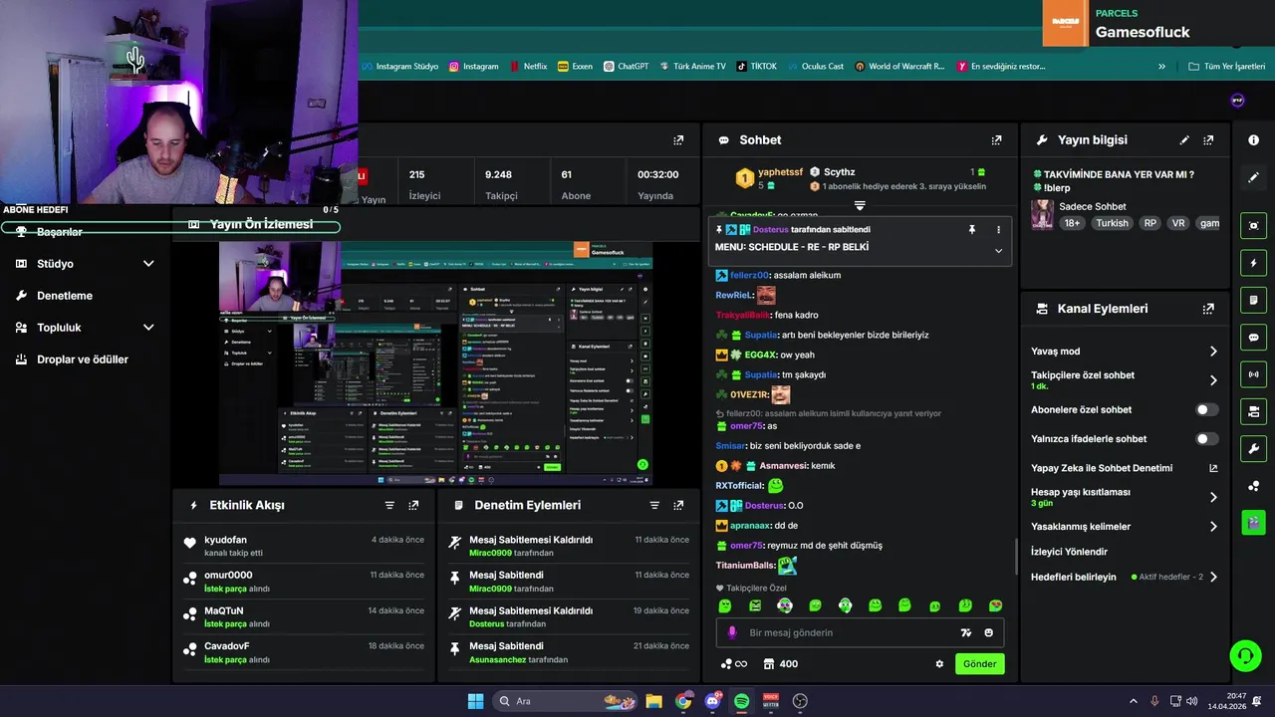Edit stream info with pencil in Yayın bilgisi
The width and height of the screenshot is (1275, 717).
pyautogui.click(x=1184, y=140)
